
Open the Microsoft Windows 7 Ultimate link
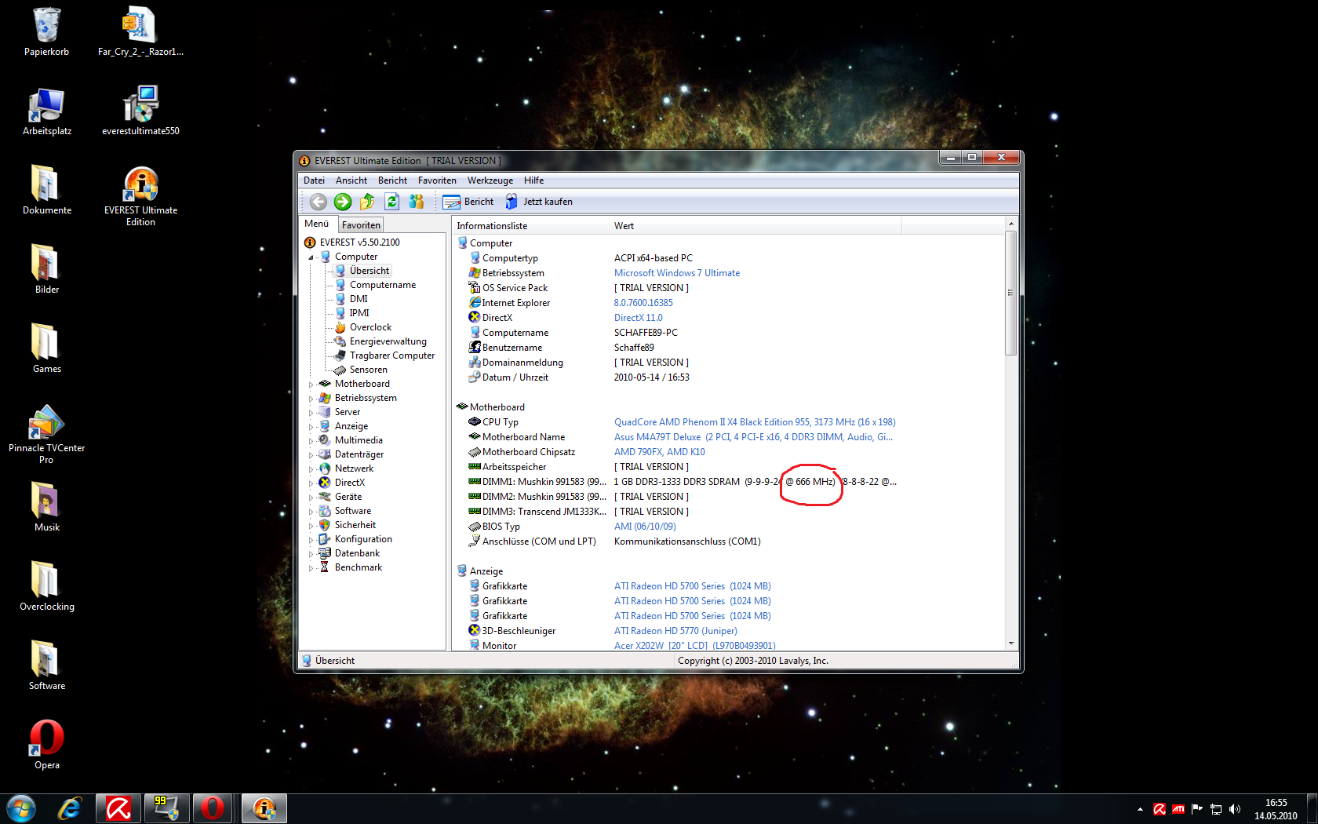point(677,273)
